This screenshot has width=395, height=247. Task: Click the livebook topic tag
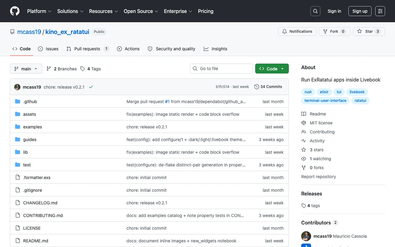pyautogui.click(x=357, y=92)
